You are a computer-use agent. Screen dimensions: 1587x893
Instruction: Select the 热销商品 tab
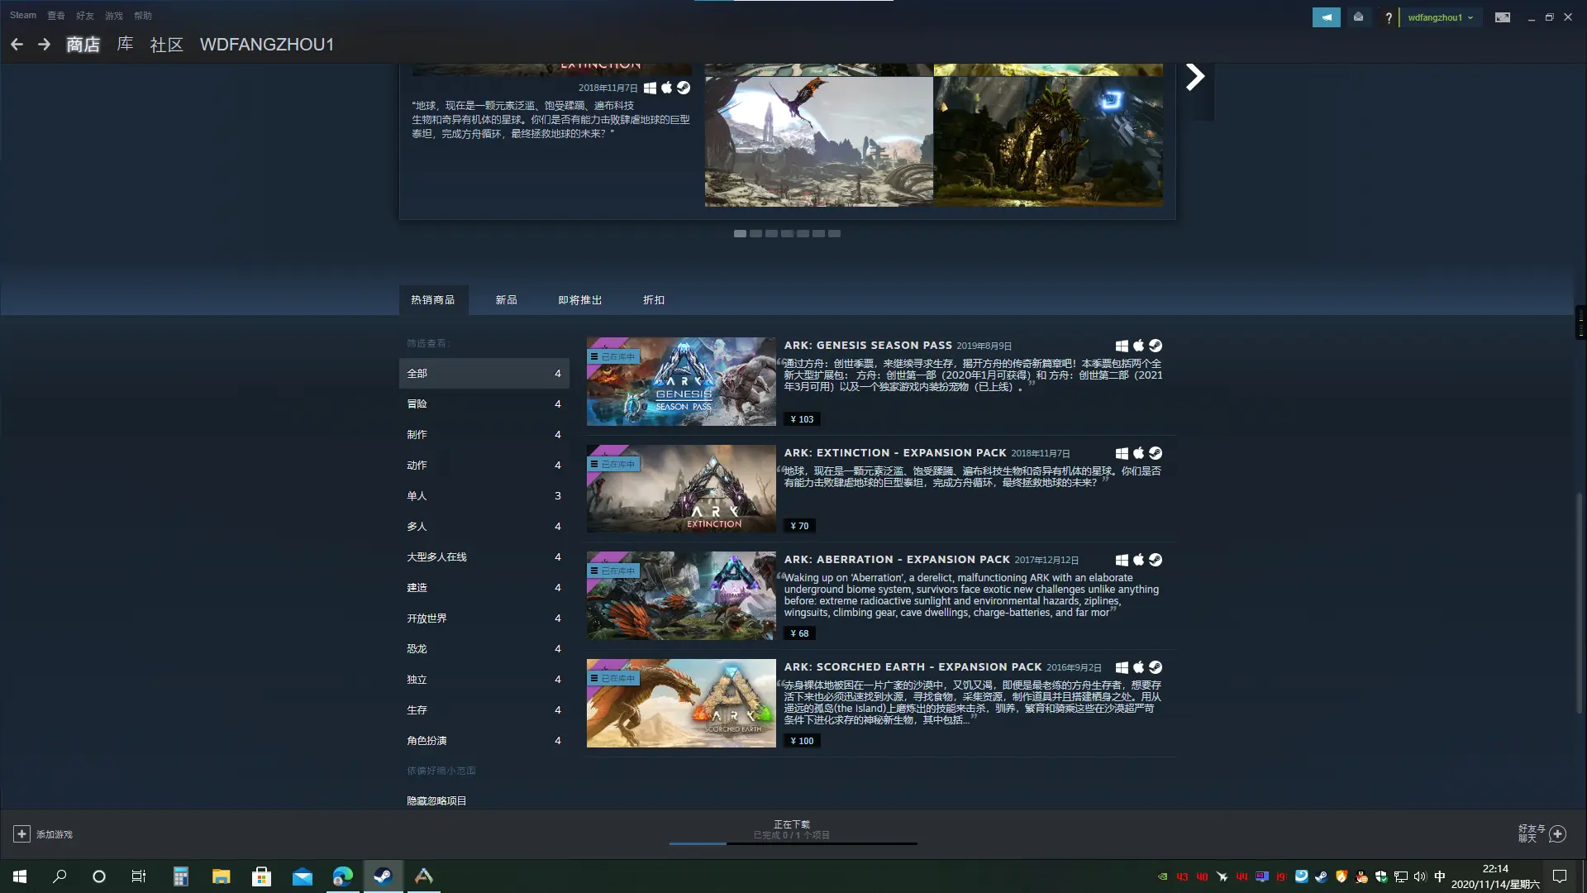(433, 300)
